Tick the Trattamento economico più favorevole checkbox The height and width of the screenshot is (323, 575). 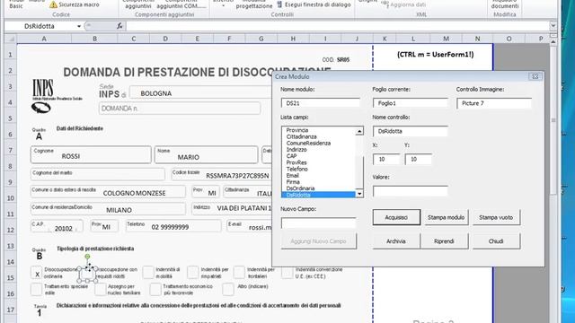click(155, 289)
